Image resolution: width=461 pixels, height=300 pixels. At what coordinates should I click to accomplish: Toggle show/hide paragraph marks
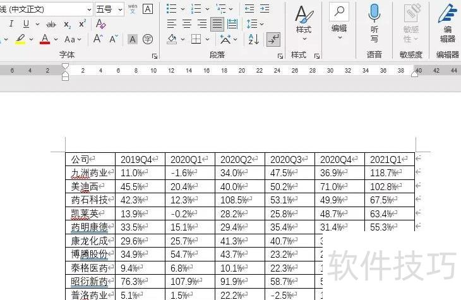(x=273, y=39)
